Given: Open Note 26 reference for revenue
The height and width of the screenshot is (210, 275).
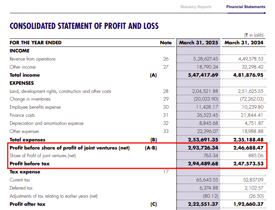Looking at the screenshot, I should [166, 59].
